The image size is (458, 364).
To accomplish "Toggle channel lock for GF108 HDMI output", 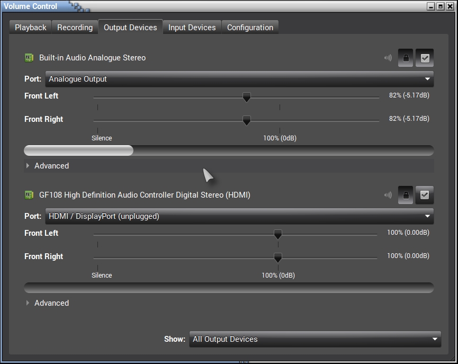I will [406, 196].
